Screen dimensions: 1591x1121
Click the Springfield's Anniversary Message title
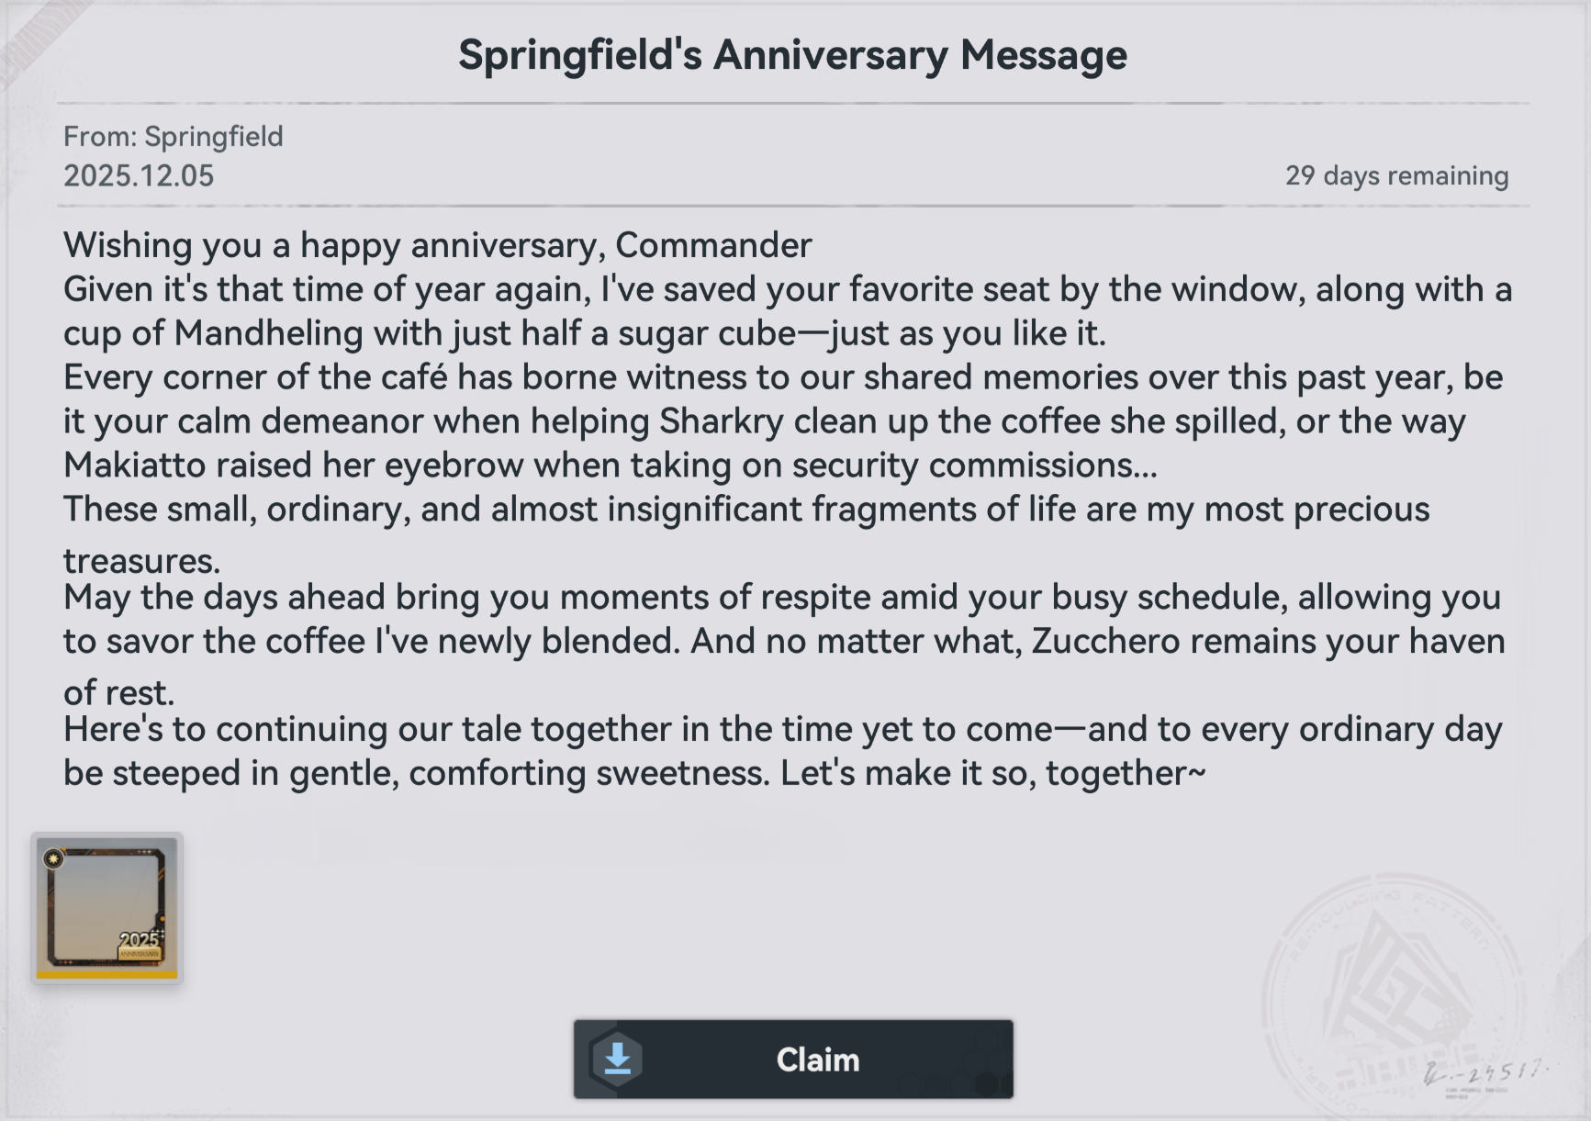(792, 55)
